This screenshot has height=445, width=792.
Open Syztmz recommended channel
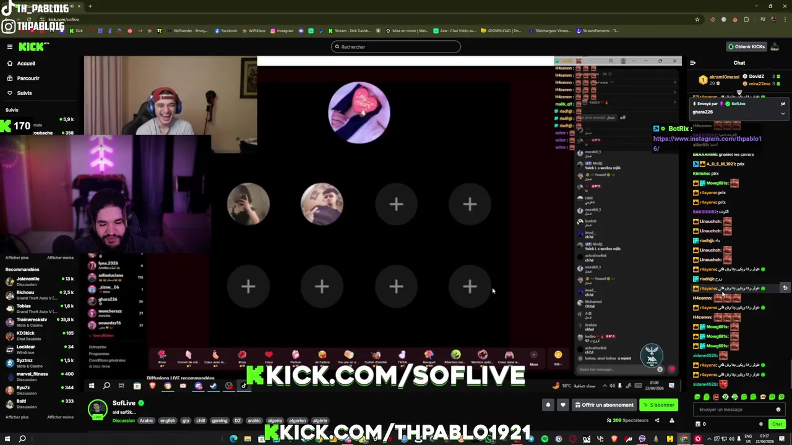click(x=39, y=363)
